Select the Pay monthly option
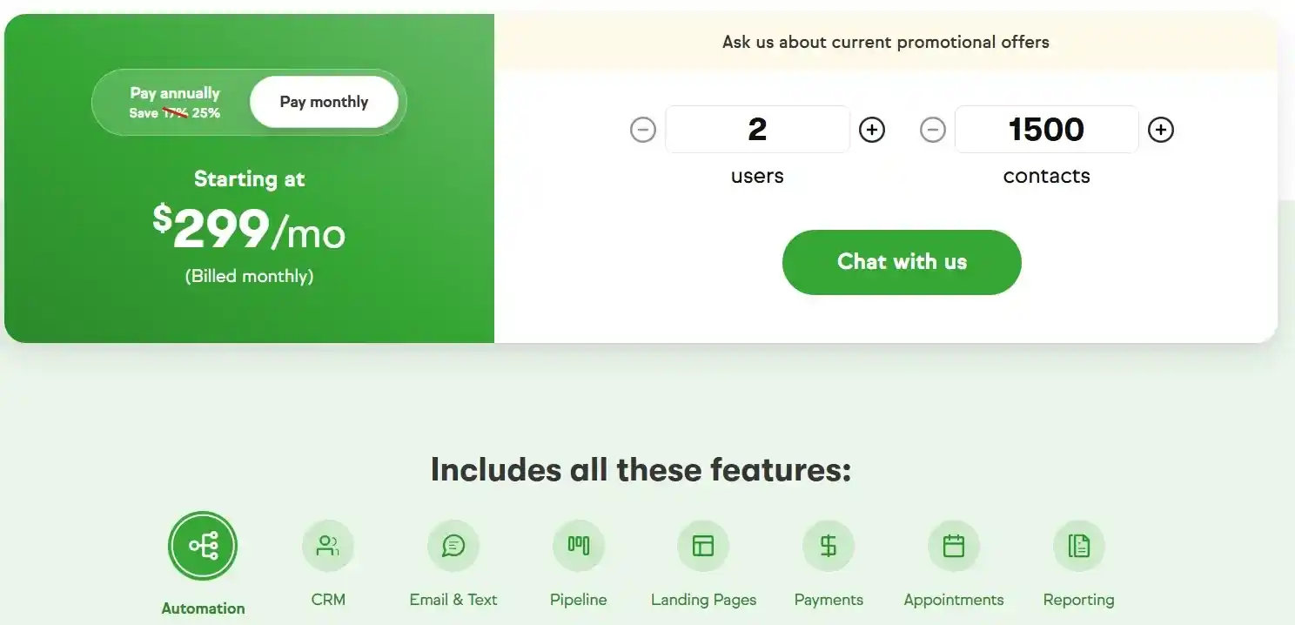The width and height of the screenshot is (1295, 625). point(323,101)
